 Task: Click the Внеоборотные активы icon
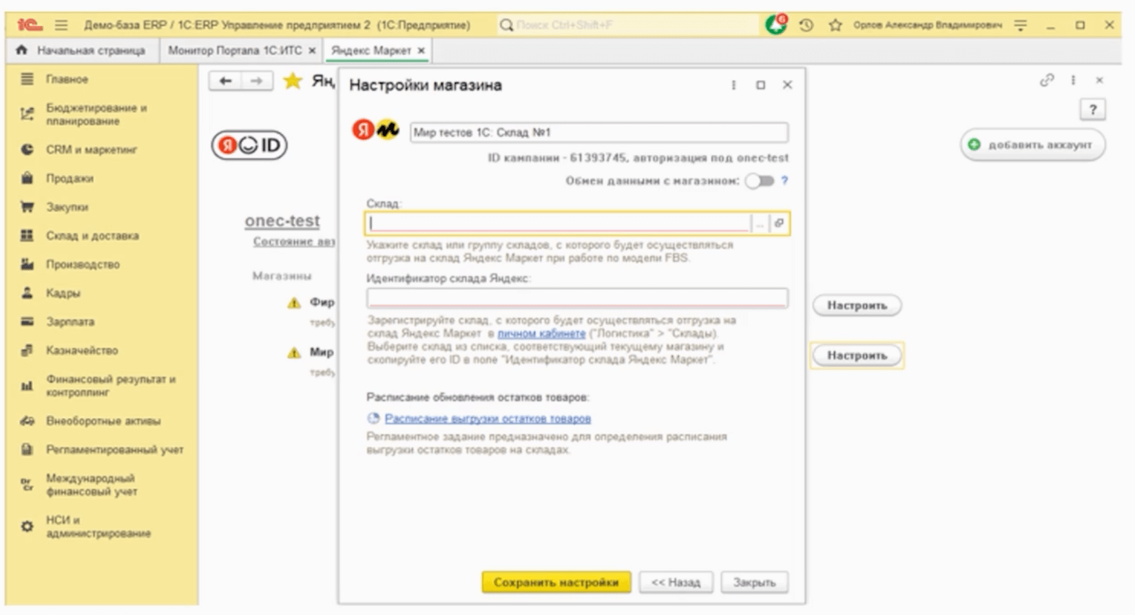(27, 421)
